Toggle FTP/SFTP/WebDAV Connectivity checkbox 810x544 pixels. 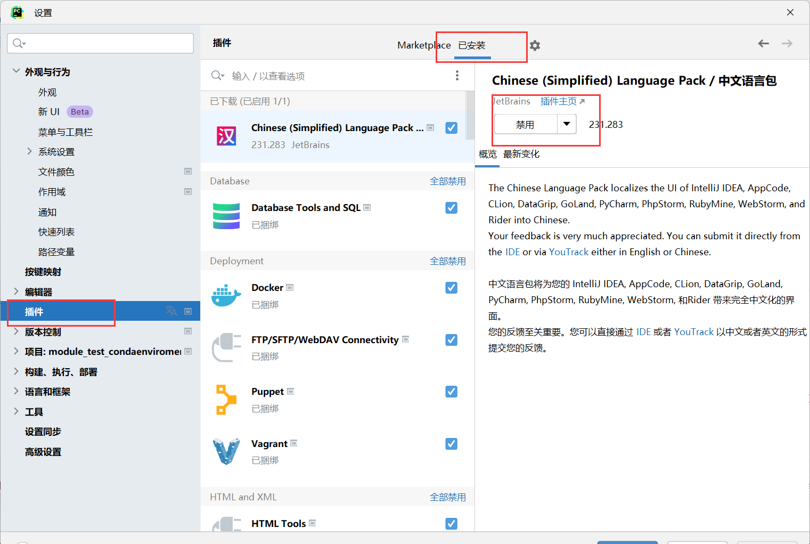pyautogui.click(x=452, y=340)
